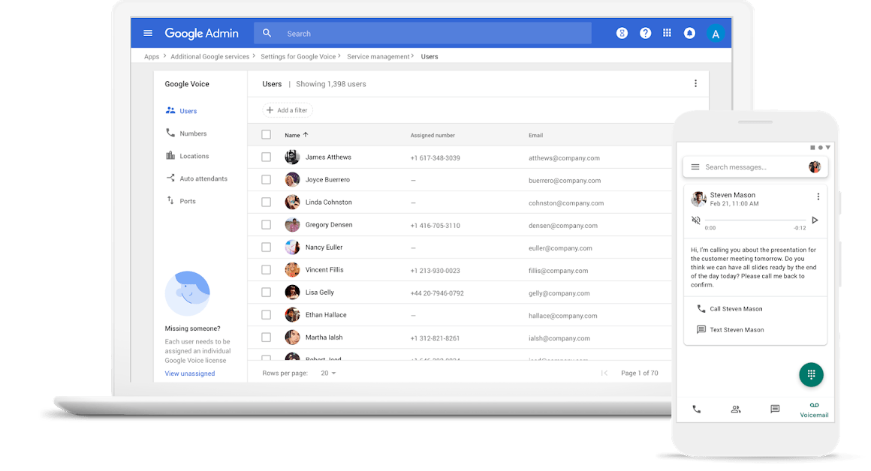The width and height of the screenshot is (871, 471).
Task: Open the green dial pad button
Action: point(811,374)
